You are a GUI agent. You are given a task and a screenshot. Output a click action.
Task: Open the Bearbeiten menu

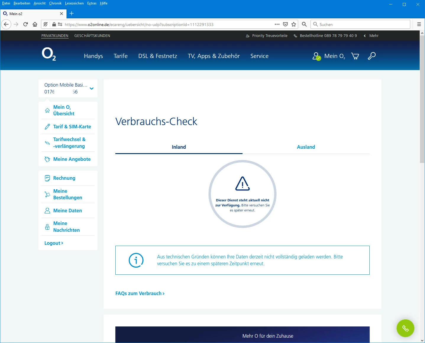tap(22, 3)
